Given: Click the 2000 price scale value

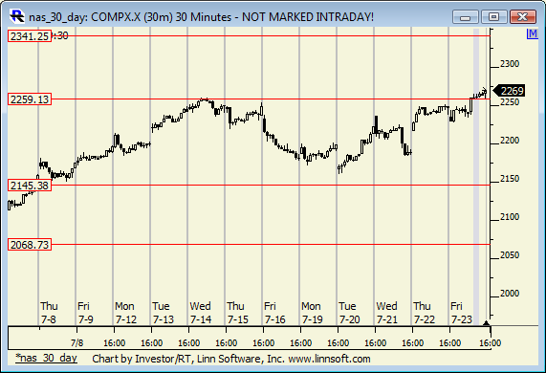Looking at the screenshot, I should [x=510, y=294].
